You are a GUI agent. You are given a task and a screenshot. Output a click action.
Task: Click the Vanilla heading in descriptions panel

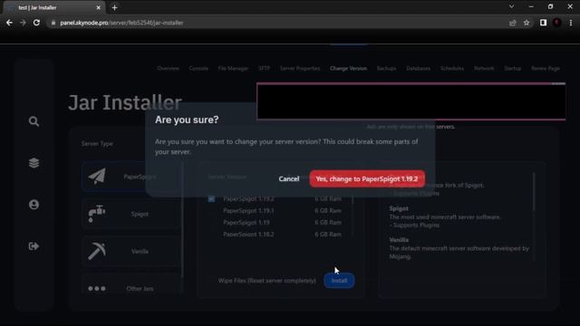coord(399,240)
